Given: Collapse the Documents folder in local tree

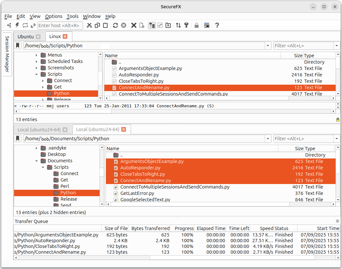Looking at the screenshot, I should (x=36, y=161).
